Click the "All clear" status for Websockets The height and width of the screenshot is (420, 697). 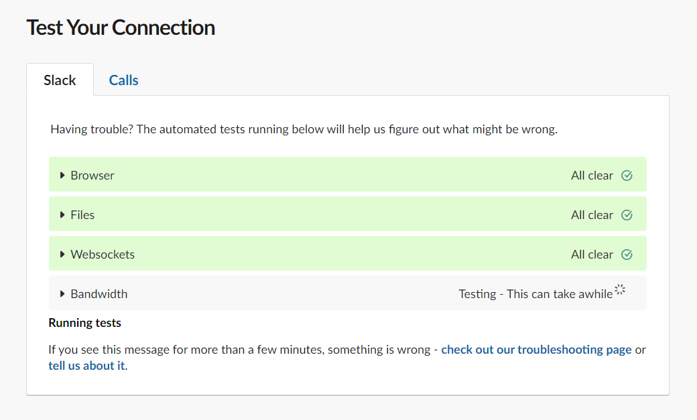pyautogui.click(x=592, y=255)
